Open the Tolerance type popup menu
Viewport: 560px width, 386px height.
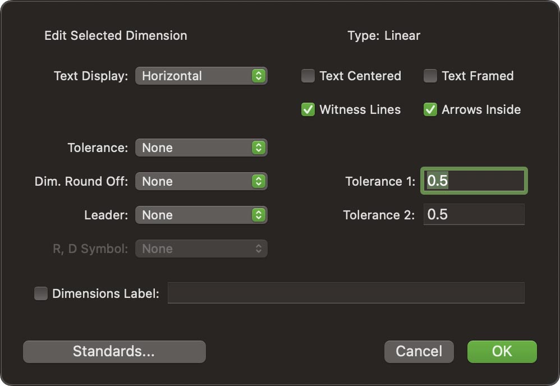point(194,148)
